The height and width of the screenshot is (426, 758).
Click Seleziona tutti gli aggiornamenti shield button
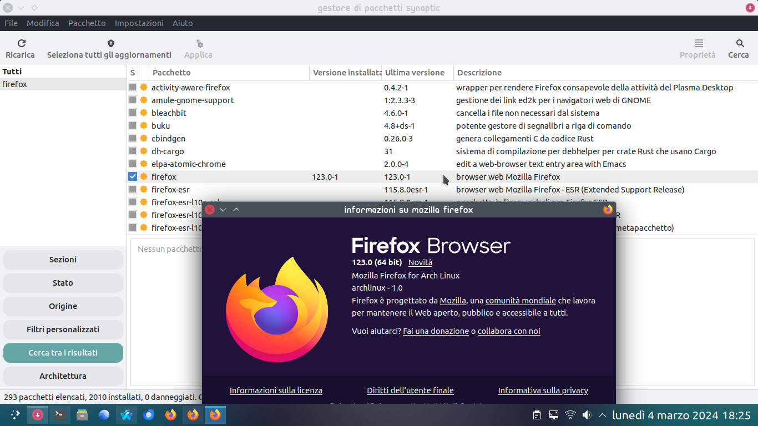[109, 49]
